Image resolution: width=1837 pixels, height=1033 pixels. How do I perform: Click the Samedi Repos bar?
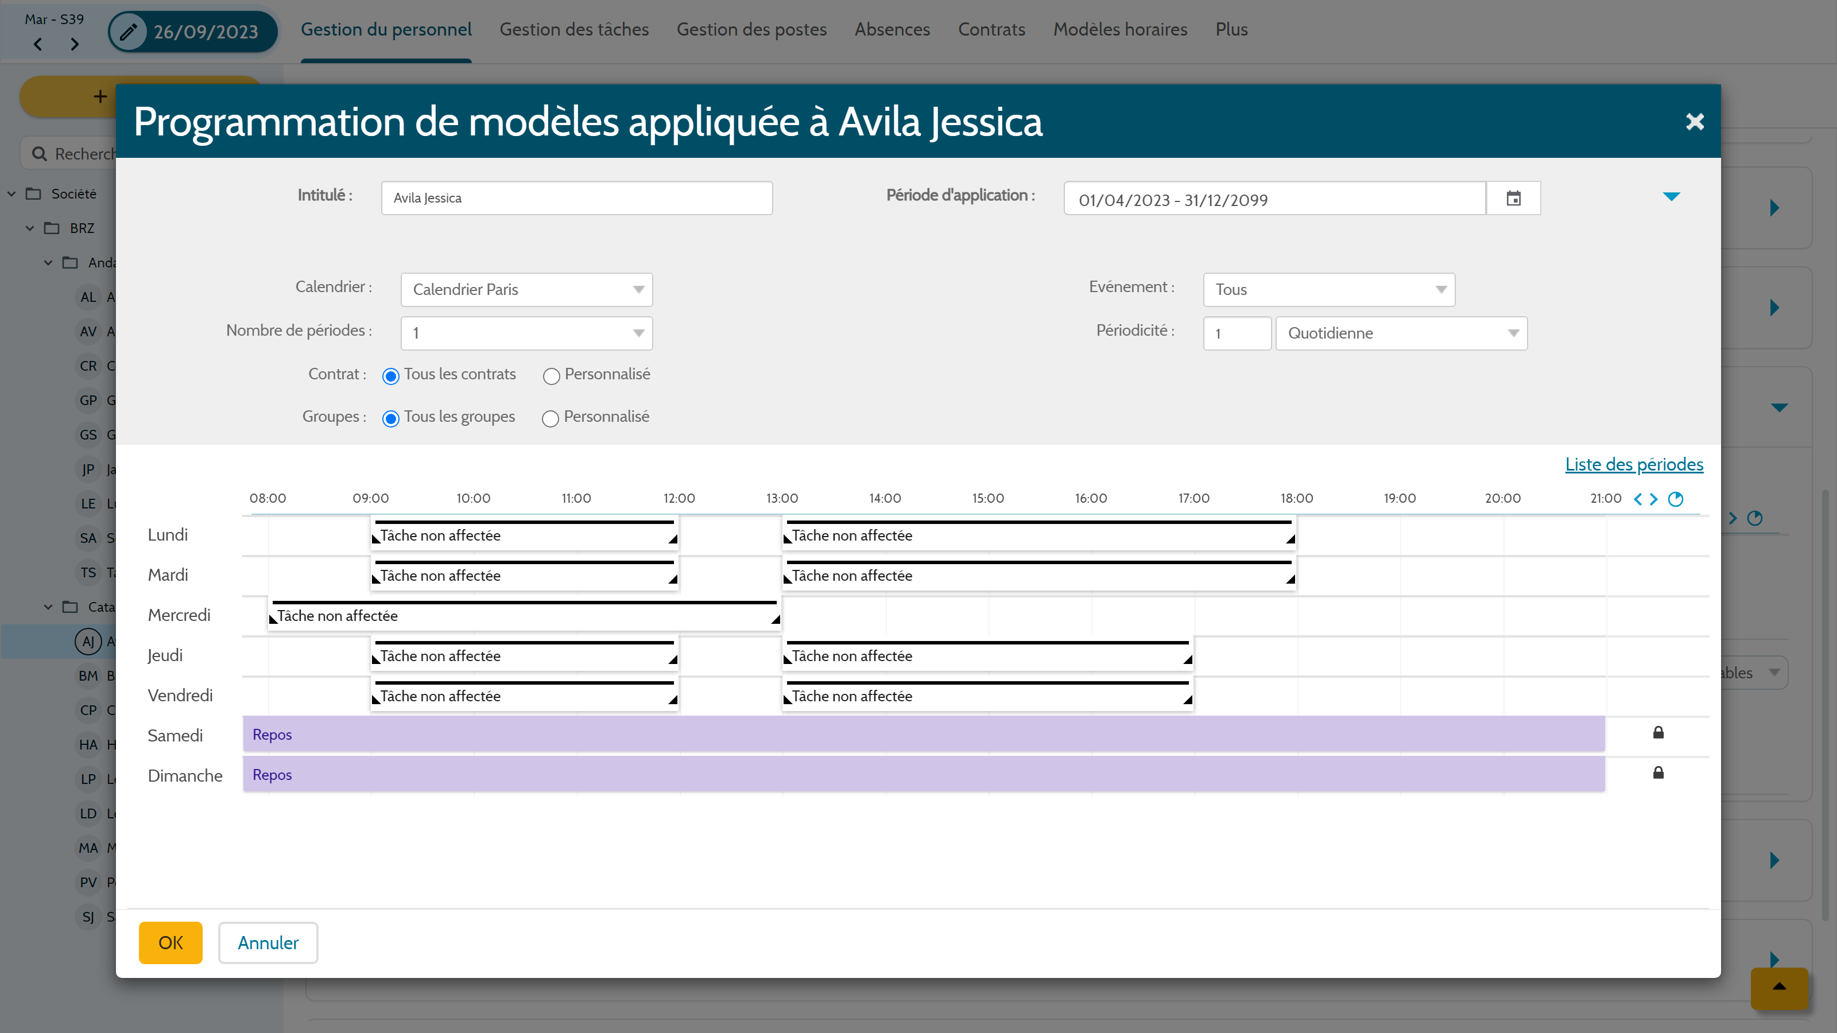click(924, 735)
